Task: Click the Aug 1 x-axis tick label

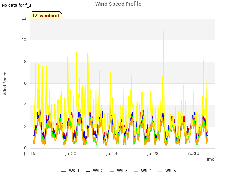Action: click(194, 153)
